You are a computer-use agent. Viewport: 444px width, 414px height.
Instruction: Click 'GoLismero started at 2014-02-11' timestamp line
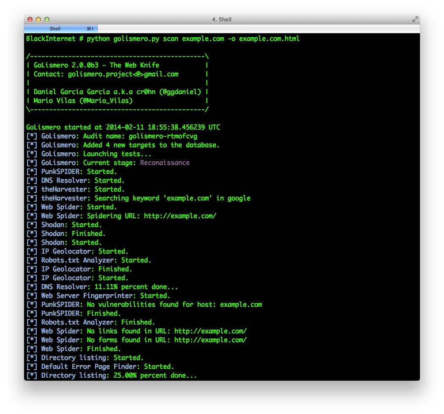(x=123, y=127)
